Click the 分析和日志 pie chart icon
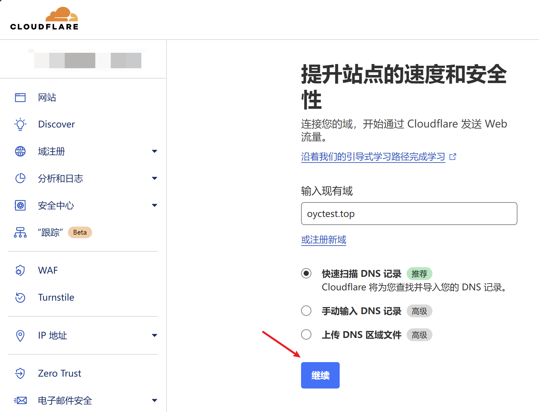Image resolution: width=539 pixels, height=412 pixels. point(20,178)
